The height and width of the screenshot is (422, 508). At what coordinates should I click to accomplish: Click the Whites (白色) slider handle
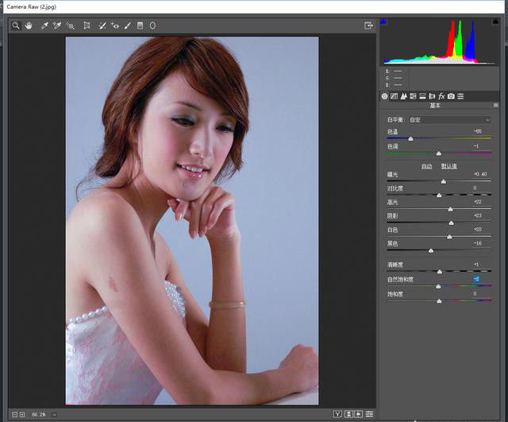pyautogui.click(x=450, y=237)
